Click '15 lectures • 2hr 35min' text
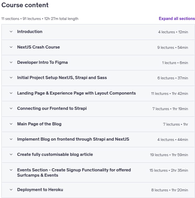Screen dimensions: 195x198 coord(169,171)
